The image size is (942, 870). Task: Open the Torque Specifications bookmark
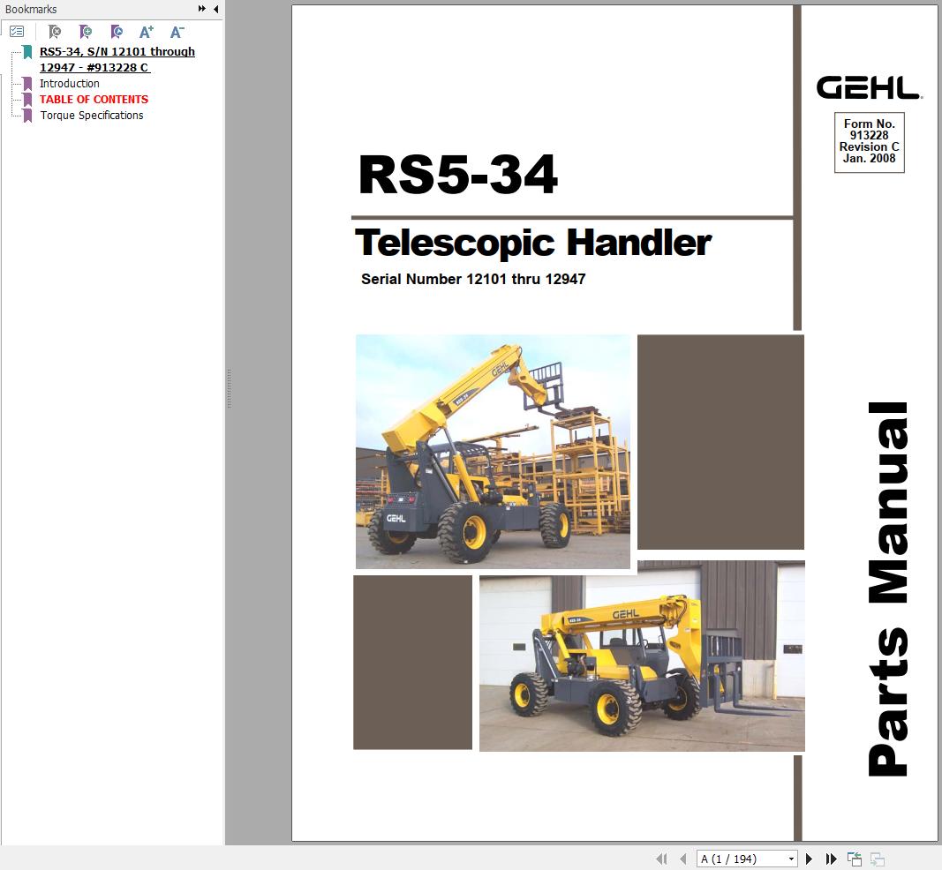click(92, 116)
